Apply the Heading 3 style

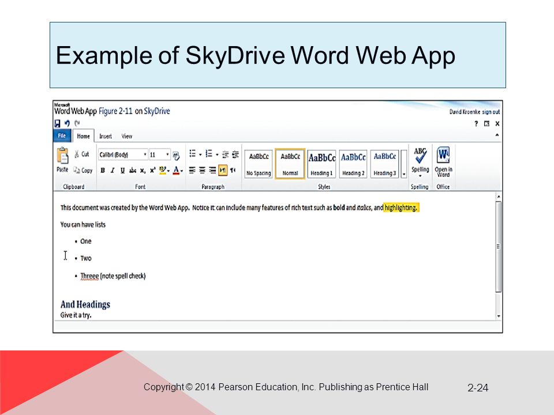point(385,164)
